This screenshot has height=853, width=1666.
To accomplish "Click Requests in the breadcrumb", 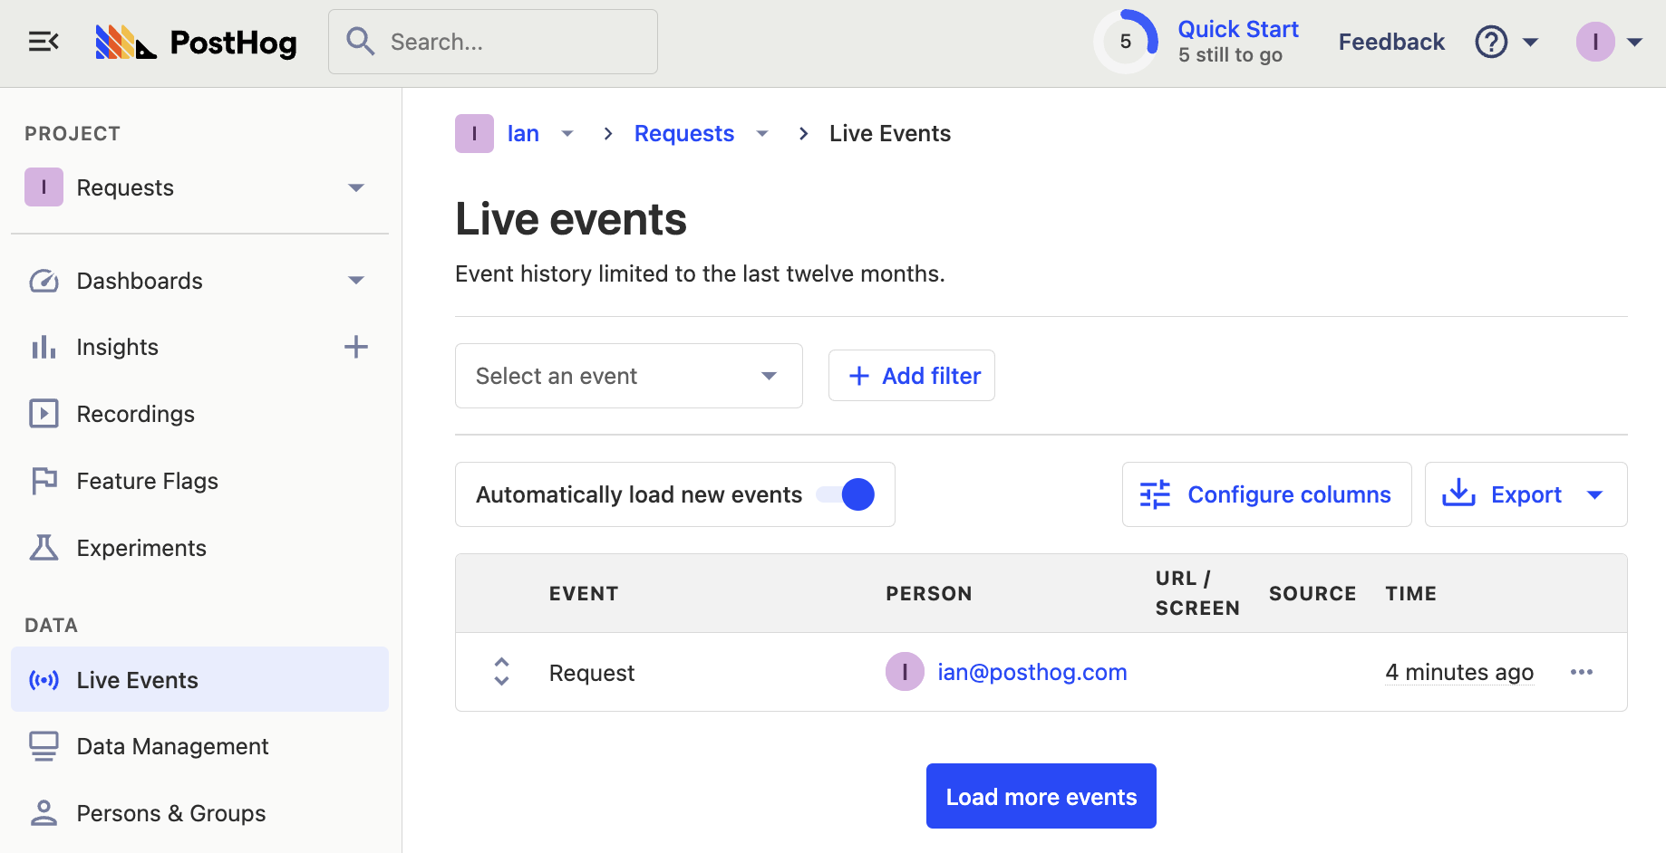I will [684, 133].
